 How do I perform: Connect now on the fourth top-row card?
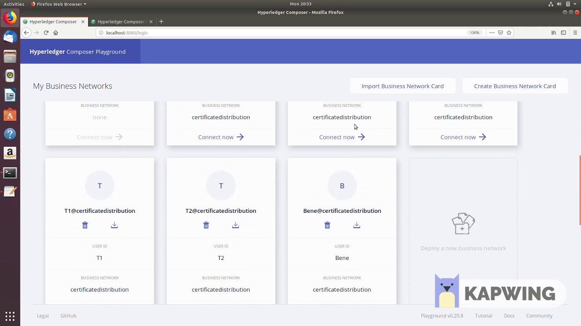tap(463, 137)
